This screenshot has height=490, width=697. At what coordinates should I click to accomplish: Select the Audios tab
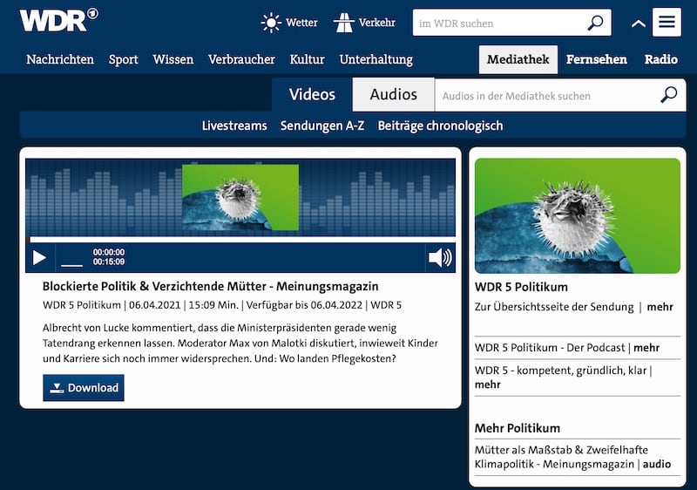click(x=393, y=94)
